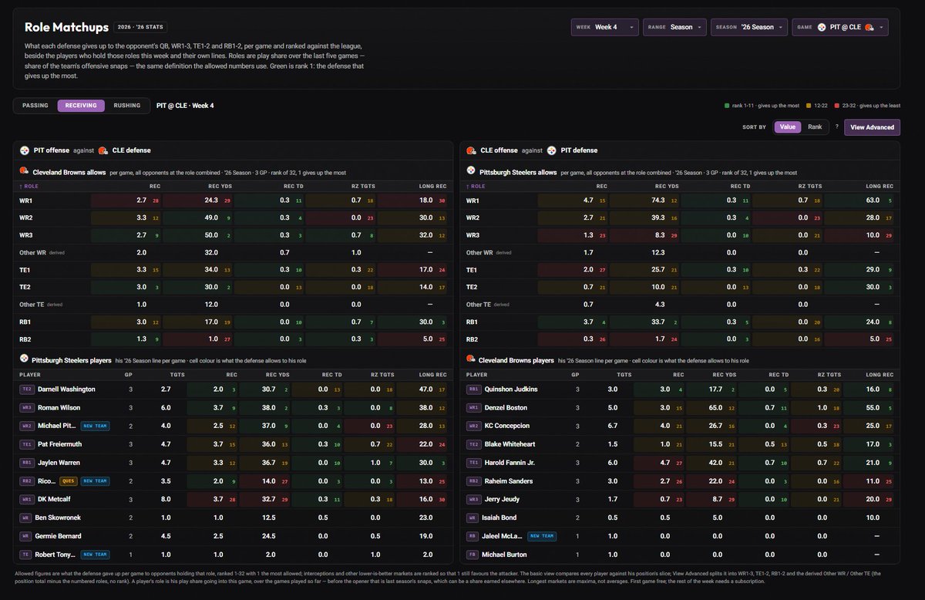Click the Browns logo beside Cleveland Browns players
Viewport: 925px width, 600px height.
pos(471,359)
